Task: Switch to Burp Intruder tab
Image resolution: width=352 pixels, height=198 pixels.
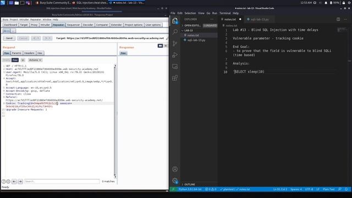Action: tap(45, 25)
